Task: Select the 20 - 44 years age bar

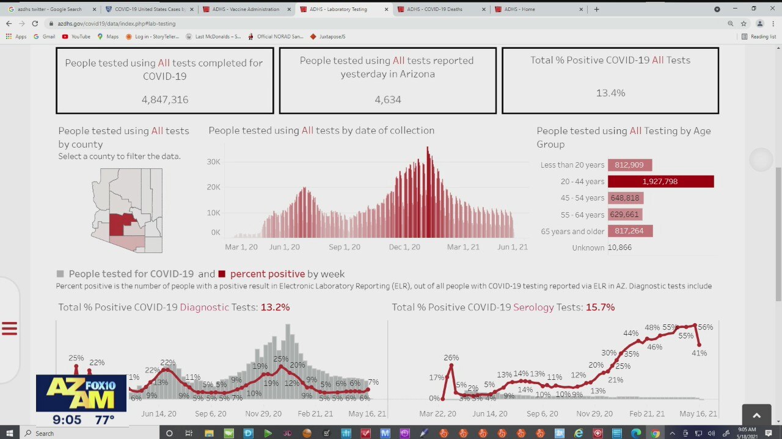Action: tap(660, 182)
